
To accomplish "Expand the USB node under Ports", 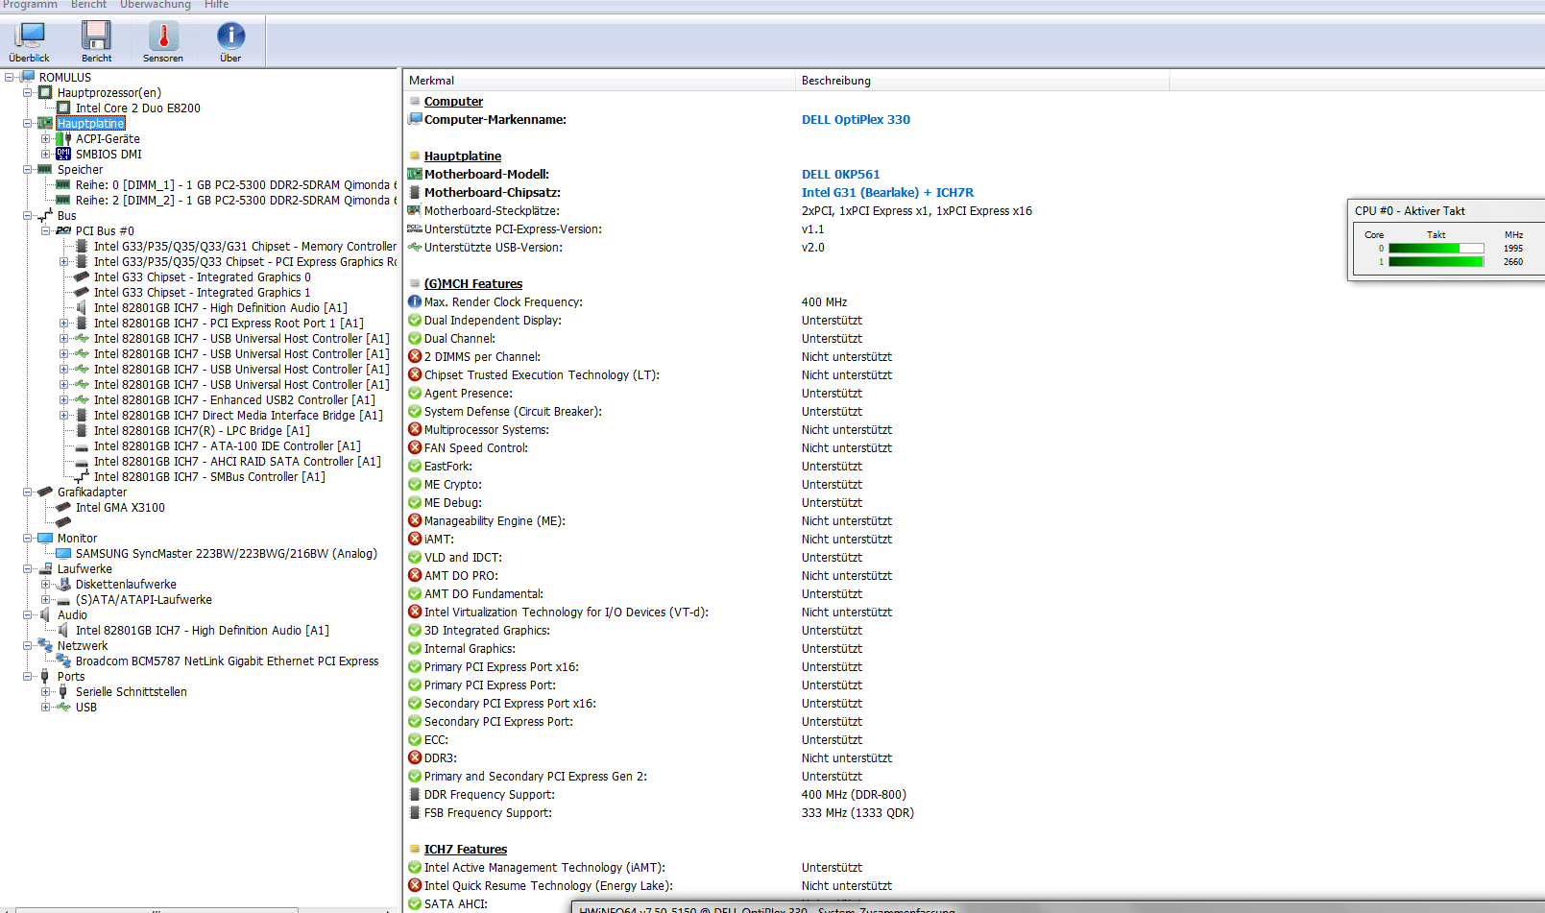I will [46, 707].
